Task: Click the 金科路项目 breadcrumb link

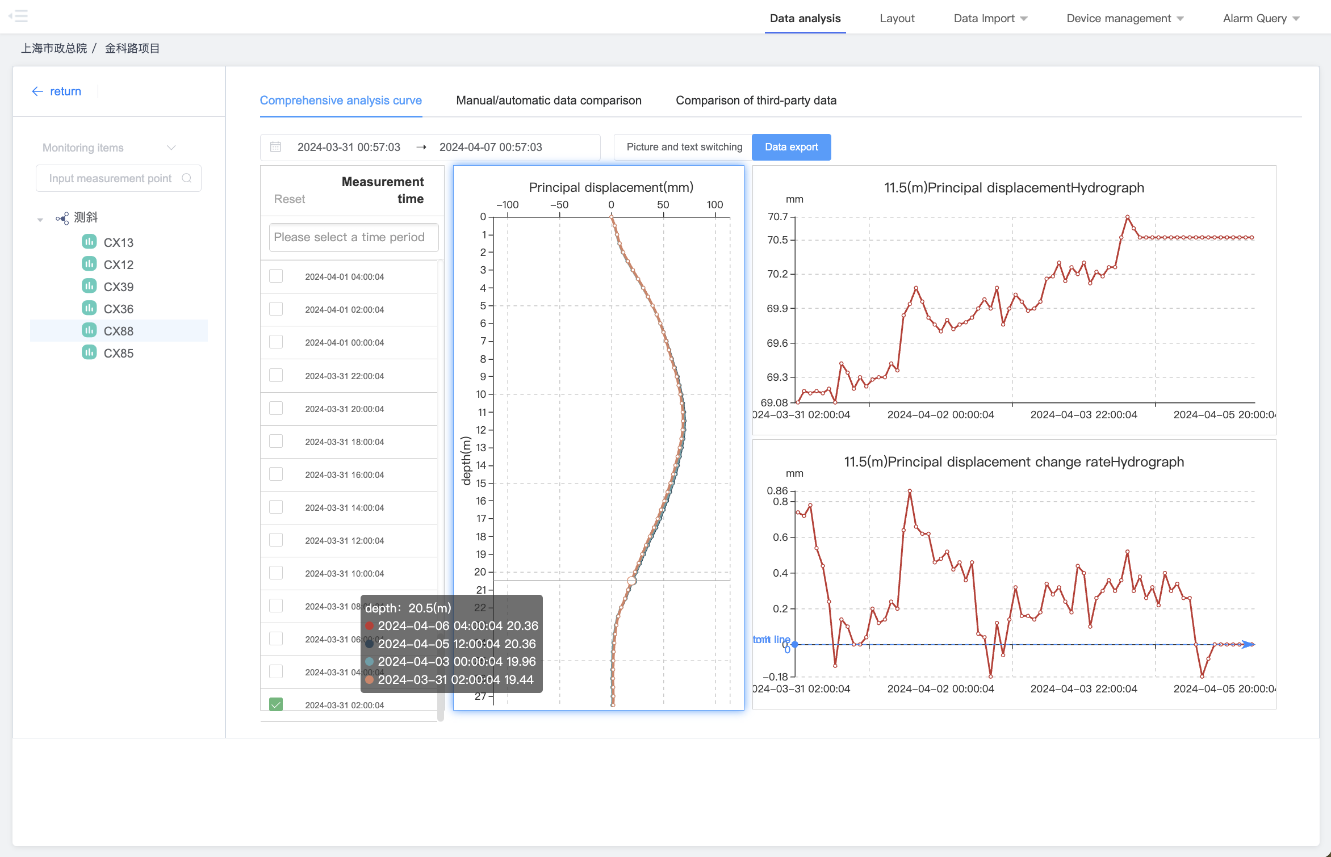Action: (132, 48)
